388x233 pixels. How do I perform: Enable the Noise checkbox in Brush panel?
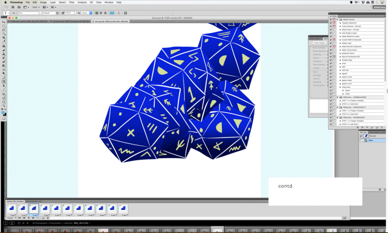tap(312, 72)
